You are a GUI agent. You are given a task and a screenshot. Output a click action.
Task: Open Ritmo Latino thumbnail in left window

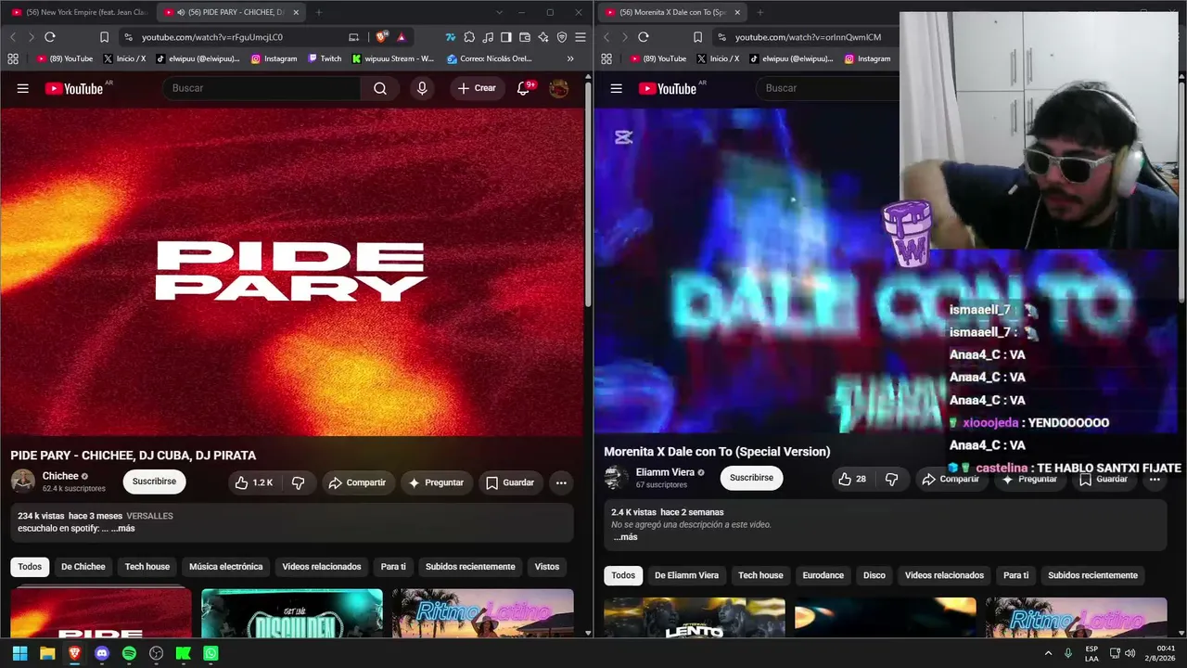482,613
